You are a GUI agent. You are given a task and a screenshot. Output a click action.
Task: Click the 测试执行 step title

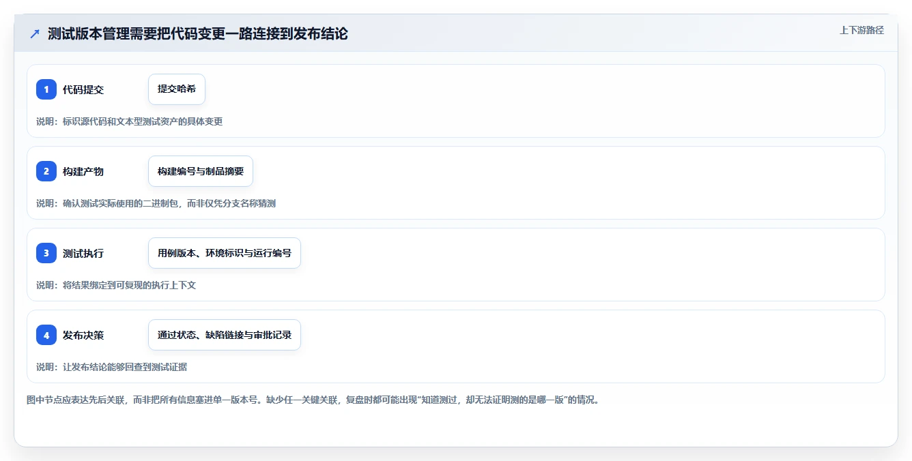coord(83,253)
